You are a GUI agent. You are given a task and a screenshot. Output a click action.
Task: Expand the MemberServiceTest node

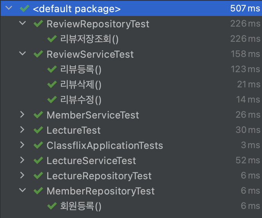(22, 114)
